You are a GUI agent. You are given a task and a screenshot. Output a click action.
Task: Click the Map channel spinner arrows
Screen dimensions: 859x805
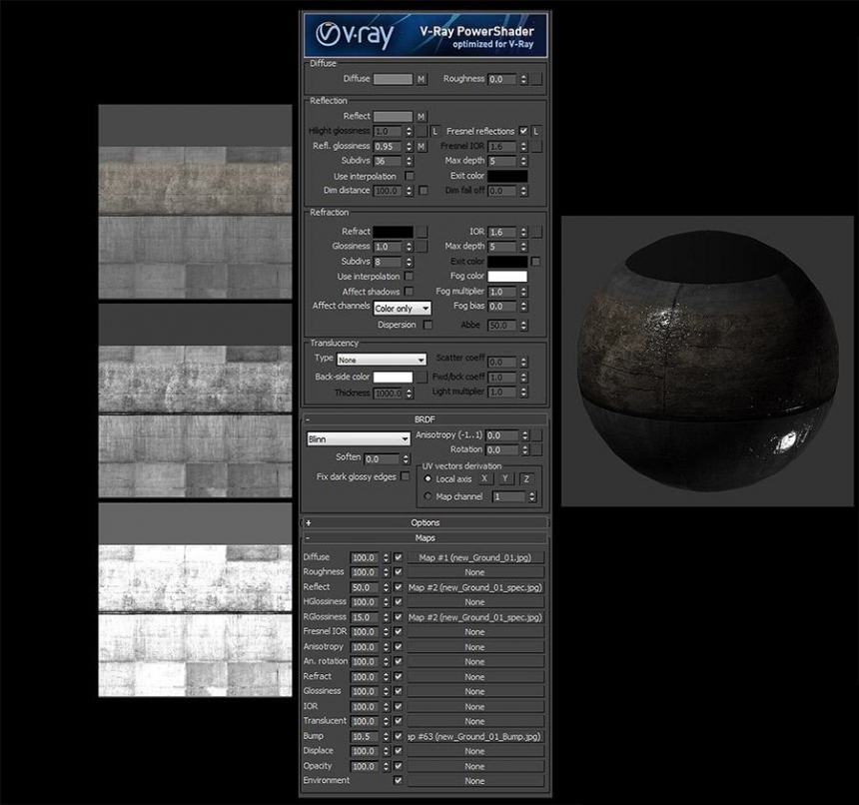point(530,496)
